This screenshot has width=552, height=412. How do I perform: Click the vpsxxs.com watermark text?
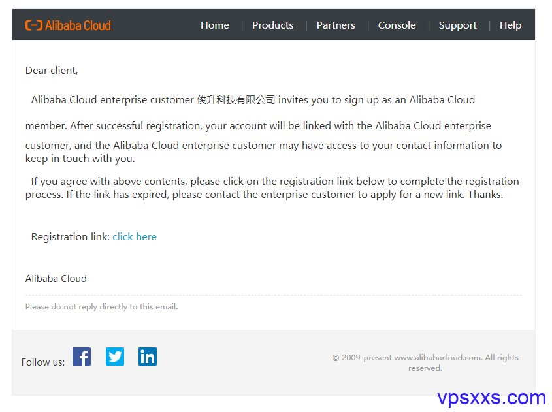(x=491, y=398)
